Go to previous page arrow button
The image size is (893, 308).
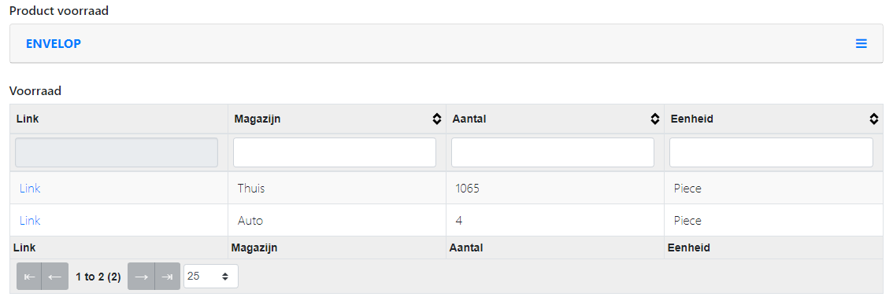(x=55, y=276)
